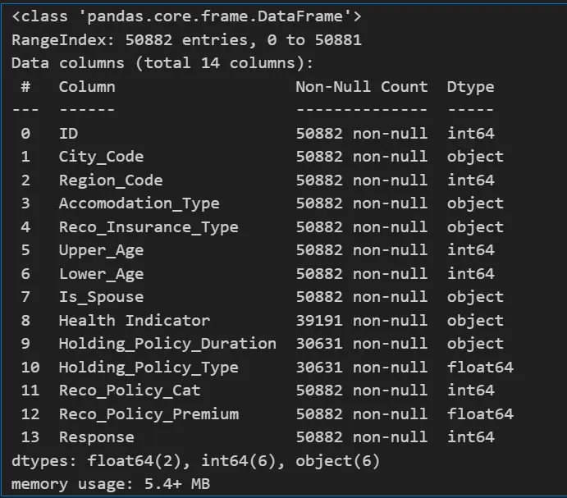
Task: Select the Lower_Age column name
Action: (x=101, y=274)
